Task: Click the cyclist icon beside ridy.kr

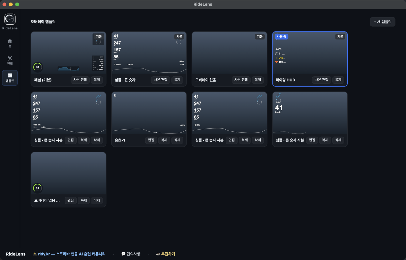Action: (x=35, y=254)
